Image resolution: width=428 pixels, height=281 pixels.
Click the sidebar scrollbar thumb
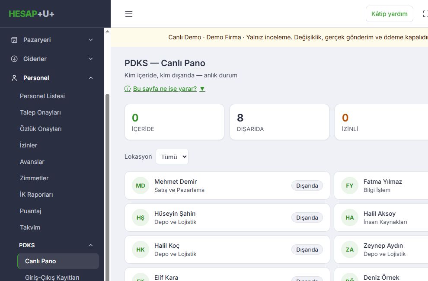coord(107,187)
